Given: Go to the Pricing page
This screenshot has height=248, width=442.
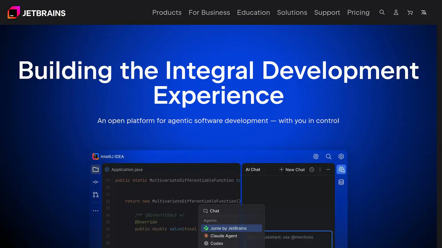Looking at the screenshot, I should click(358, 12).
